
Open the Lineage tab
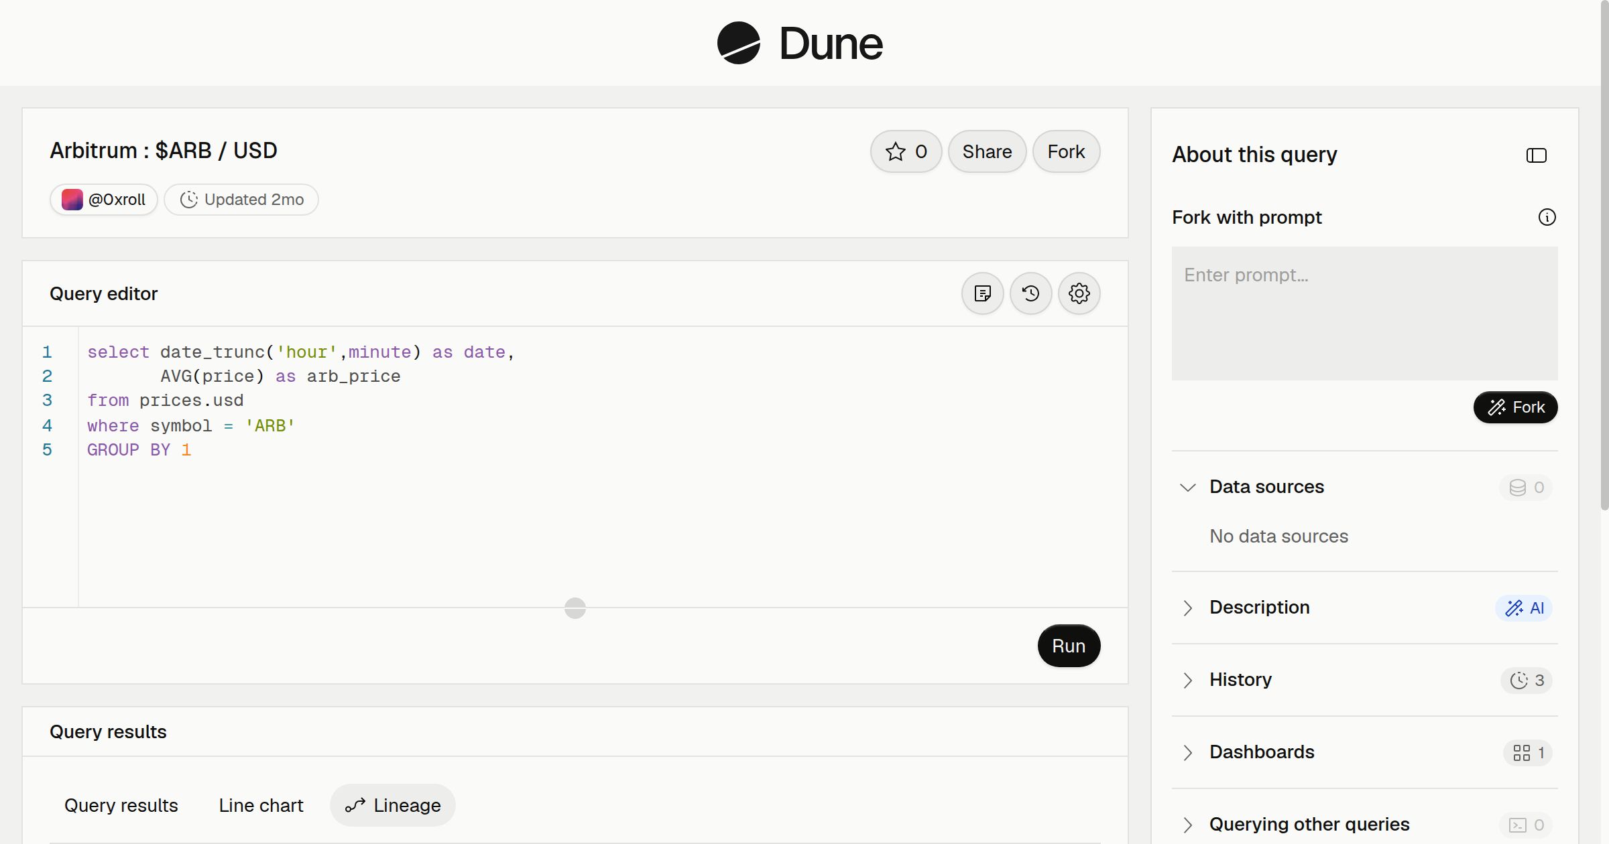(x=393, y=805)
